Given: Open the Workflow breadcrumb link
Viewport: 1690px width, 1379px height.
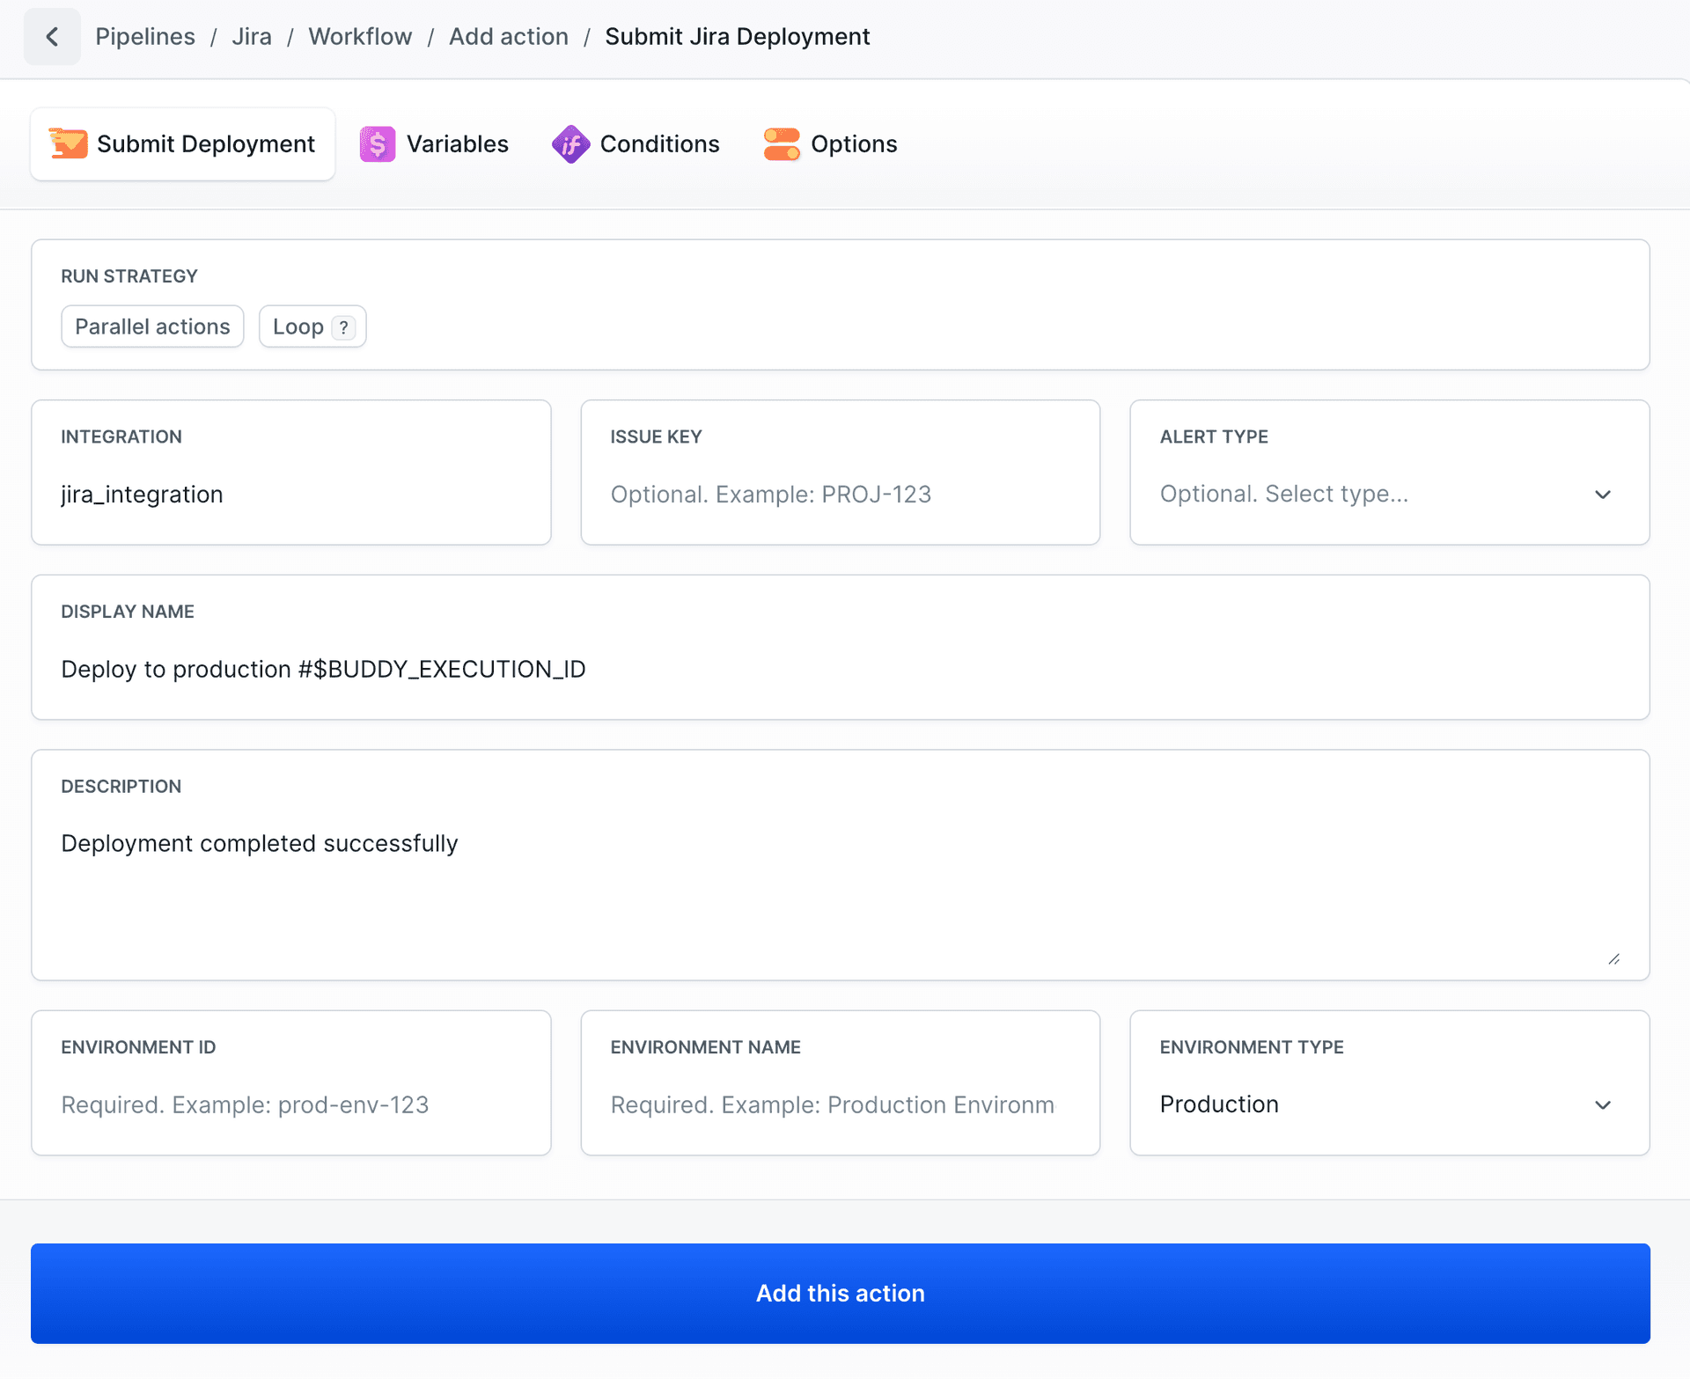Looking at the screenshot, I should tap(359, 36).
